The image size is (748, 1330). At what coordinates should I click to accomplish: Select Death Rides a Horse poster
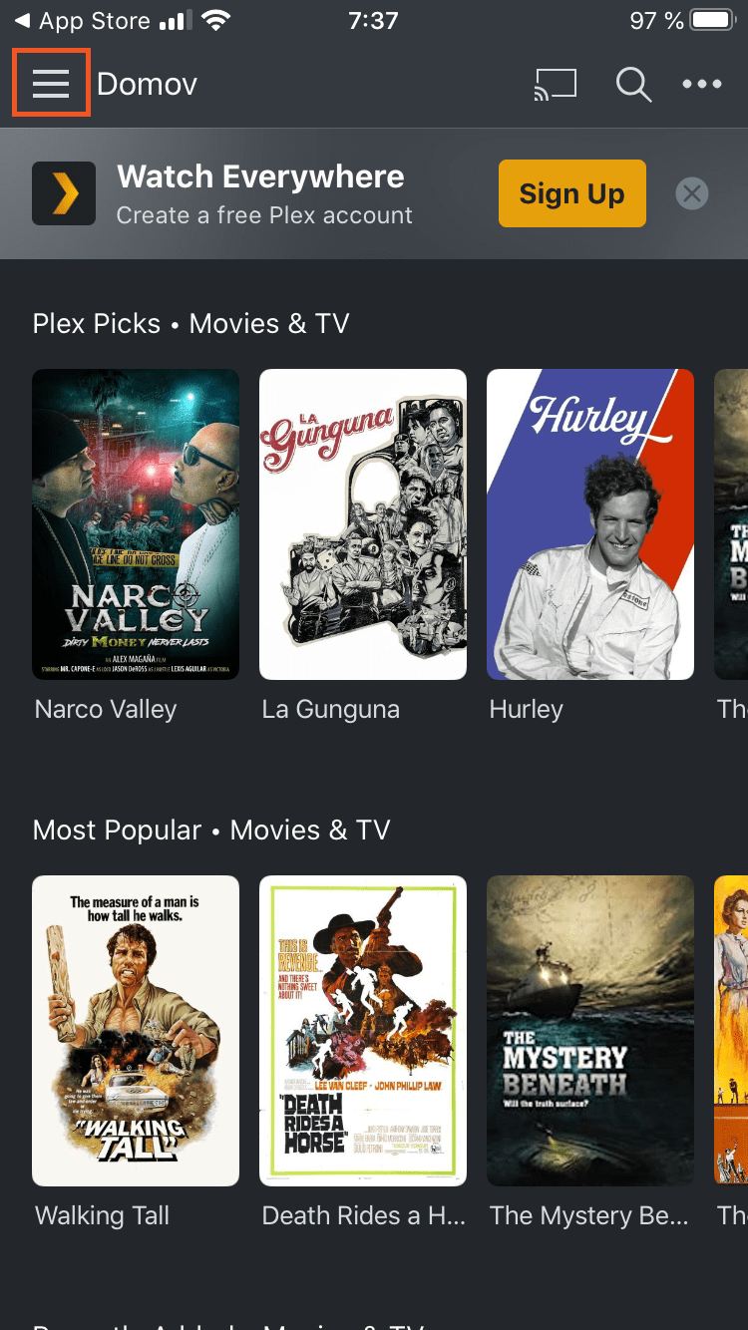pyautogui.click(x=363, y=1031)
